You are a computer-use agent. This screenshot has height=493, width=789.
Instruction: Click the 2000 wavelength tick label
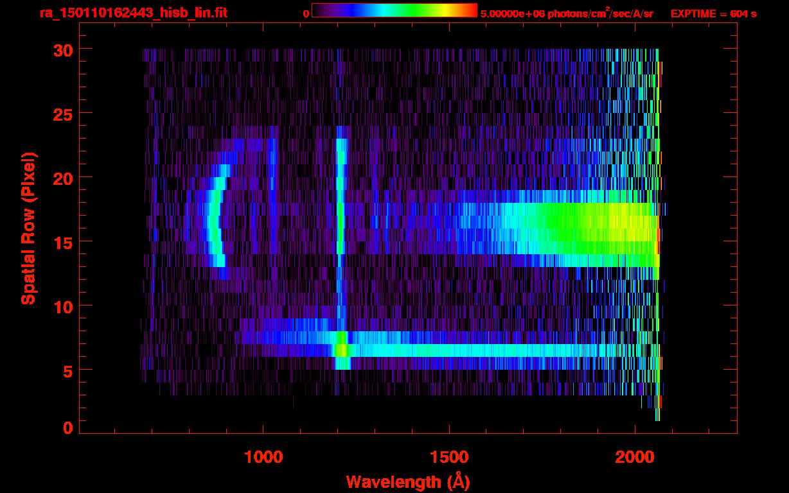(634, 456)
